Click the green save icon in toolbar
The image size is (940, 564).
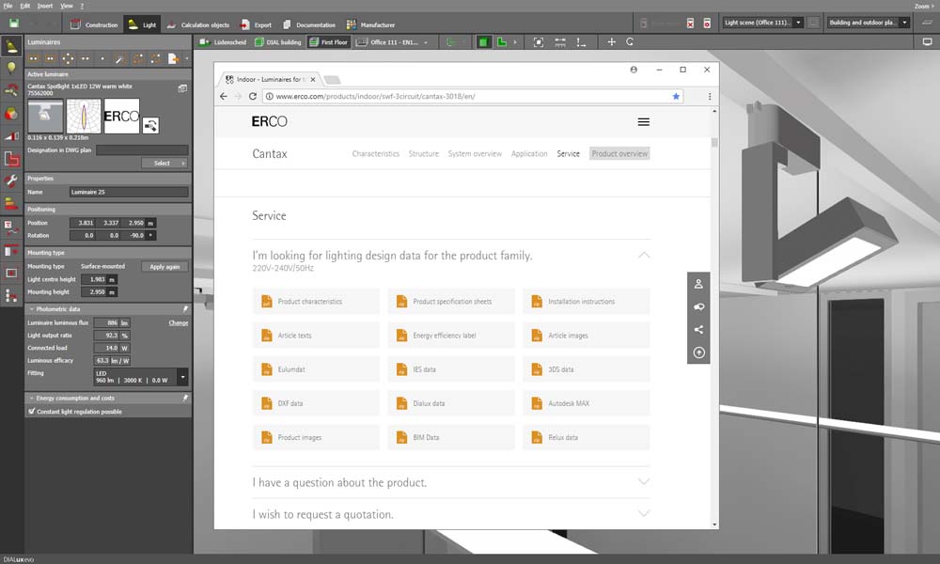12,24
